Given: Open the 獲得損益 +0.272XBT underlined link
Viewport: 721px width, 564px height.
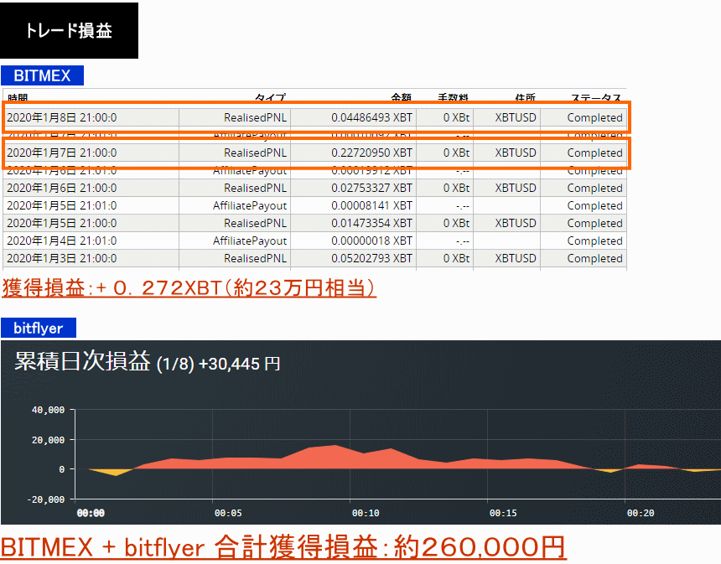Looking at the screenshot, I should tap(189, 288).
